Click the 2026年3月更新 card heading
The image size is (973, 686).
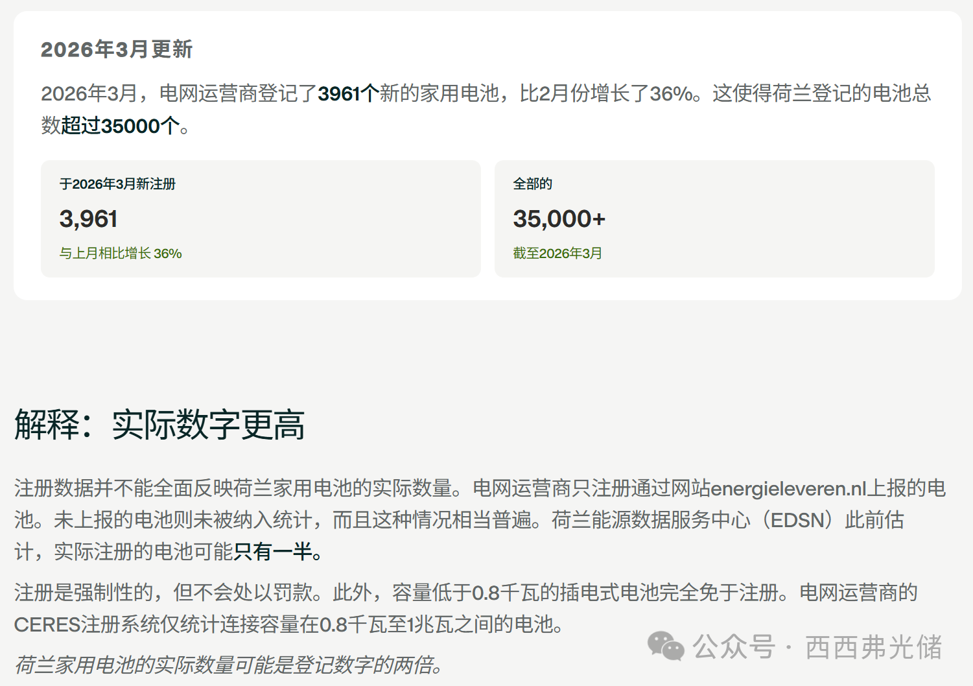coord(117,49)
